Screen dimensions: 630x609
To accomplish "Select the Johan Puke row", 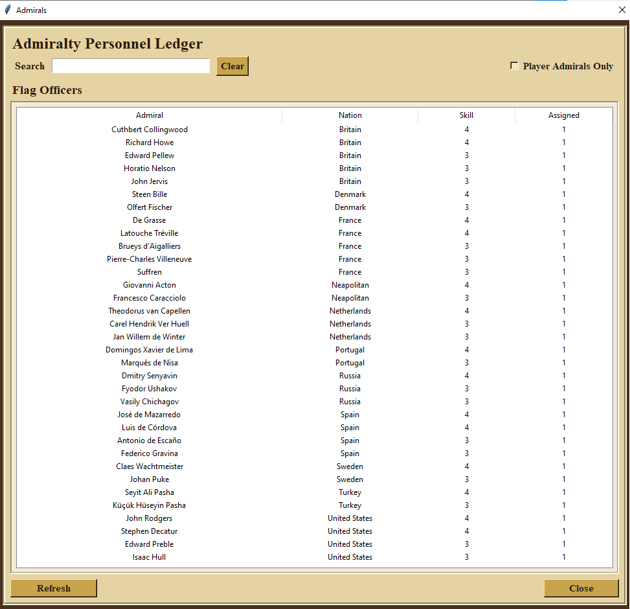I will [315, 479].
